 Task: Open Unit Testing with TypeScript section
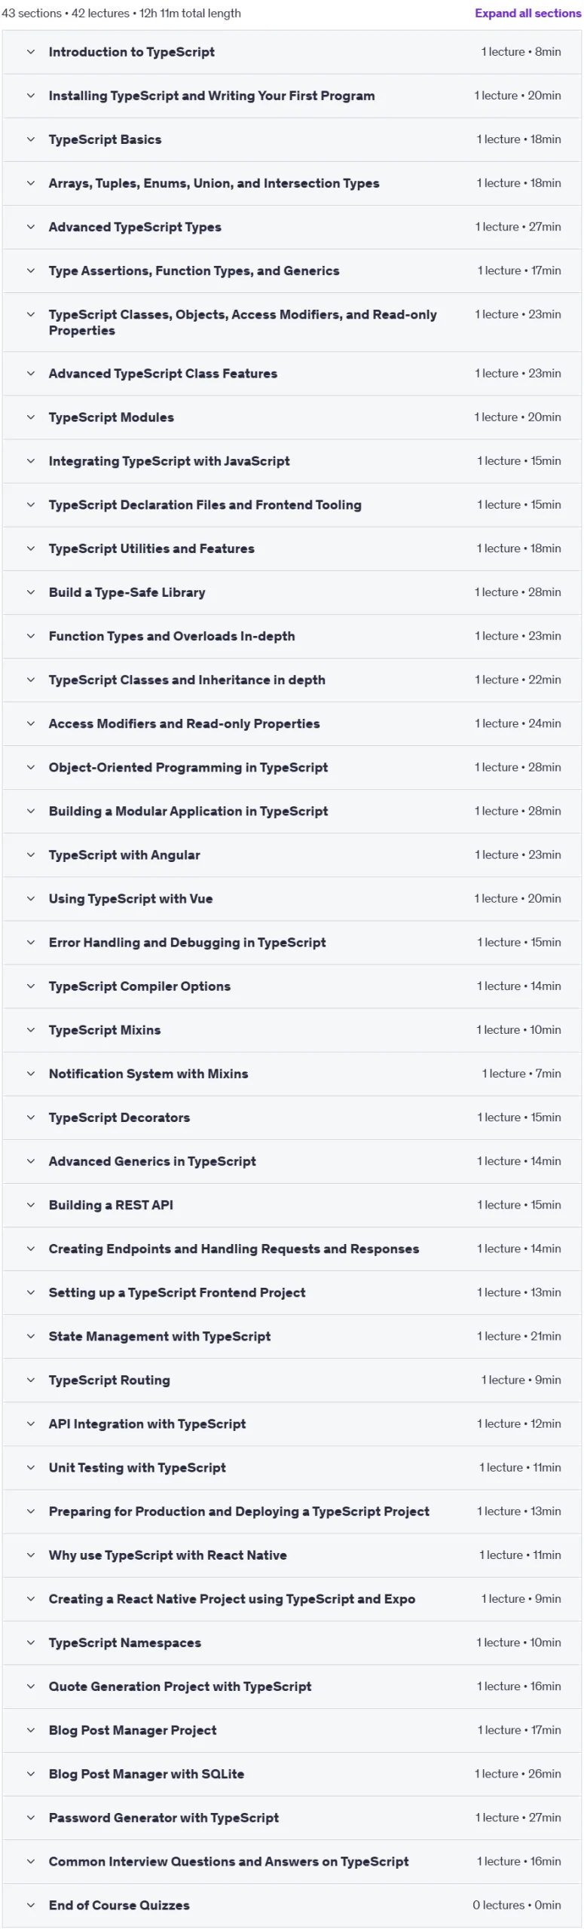pyautogui.click(x=292, y=1467)
